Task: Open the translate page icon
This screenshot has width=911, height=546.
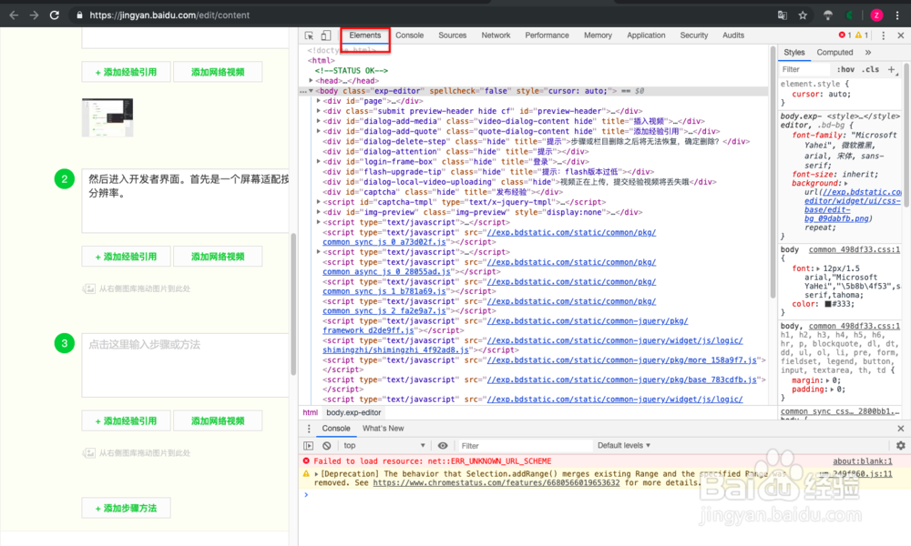Action: pos(783,15)
